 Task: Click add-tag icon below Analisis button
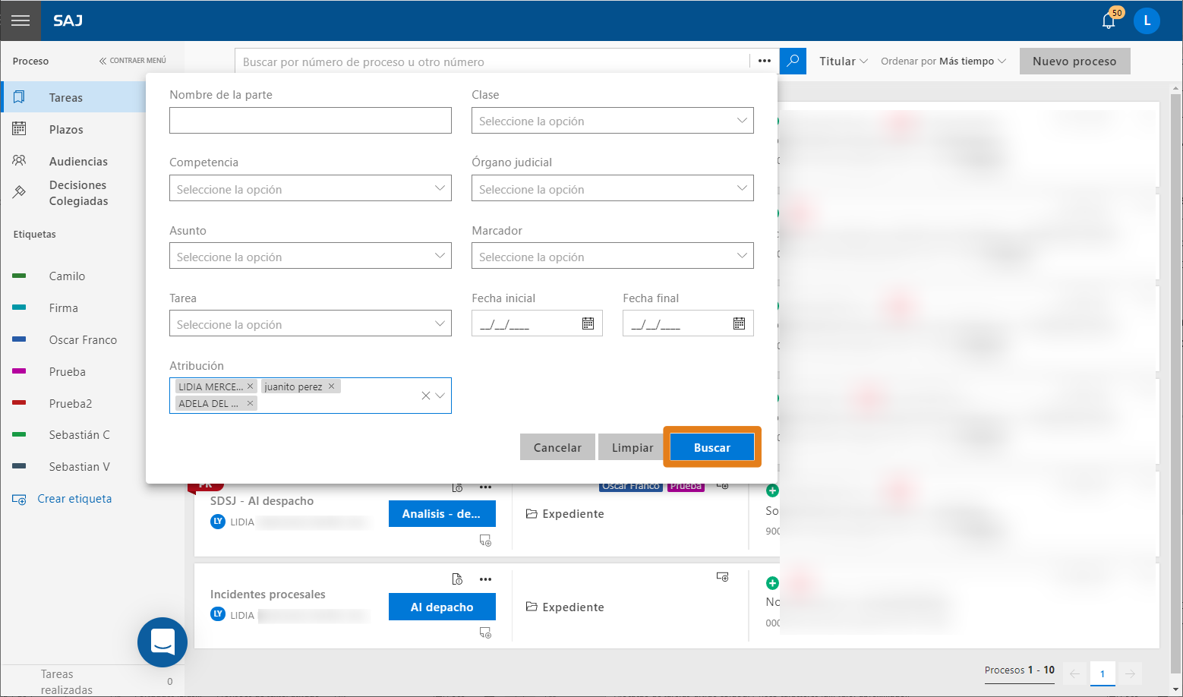[485, 541]
